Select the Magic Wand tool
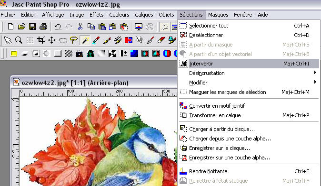321x186 pixels. tap(85, 40)
